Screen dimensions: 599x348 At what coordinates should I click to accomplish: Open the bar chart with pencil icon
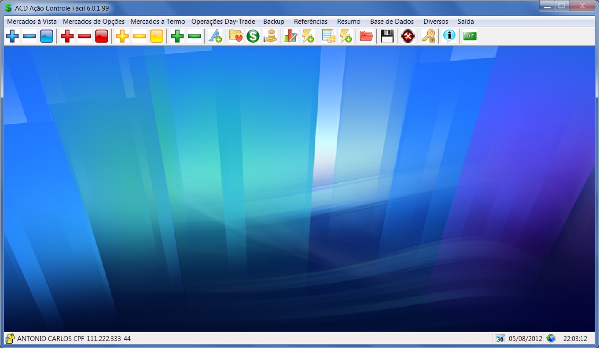click(x=290, y=36)
